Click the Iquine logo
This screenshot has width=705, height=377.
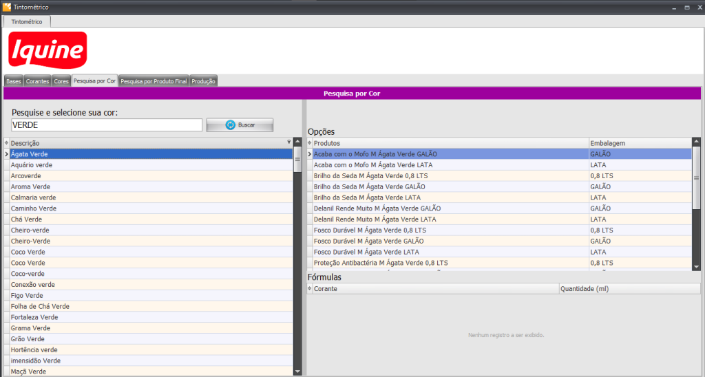[x=48, y=51]
